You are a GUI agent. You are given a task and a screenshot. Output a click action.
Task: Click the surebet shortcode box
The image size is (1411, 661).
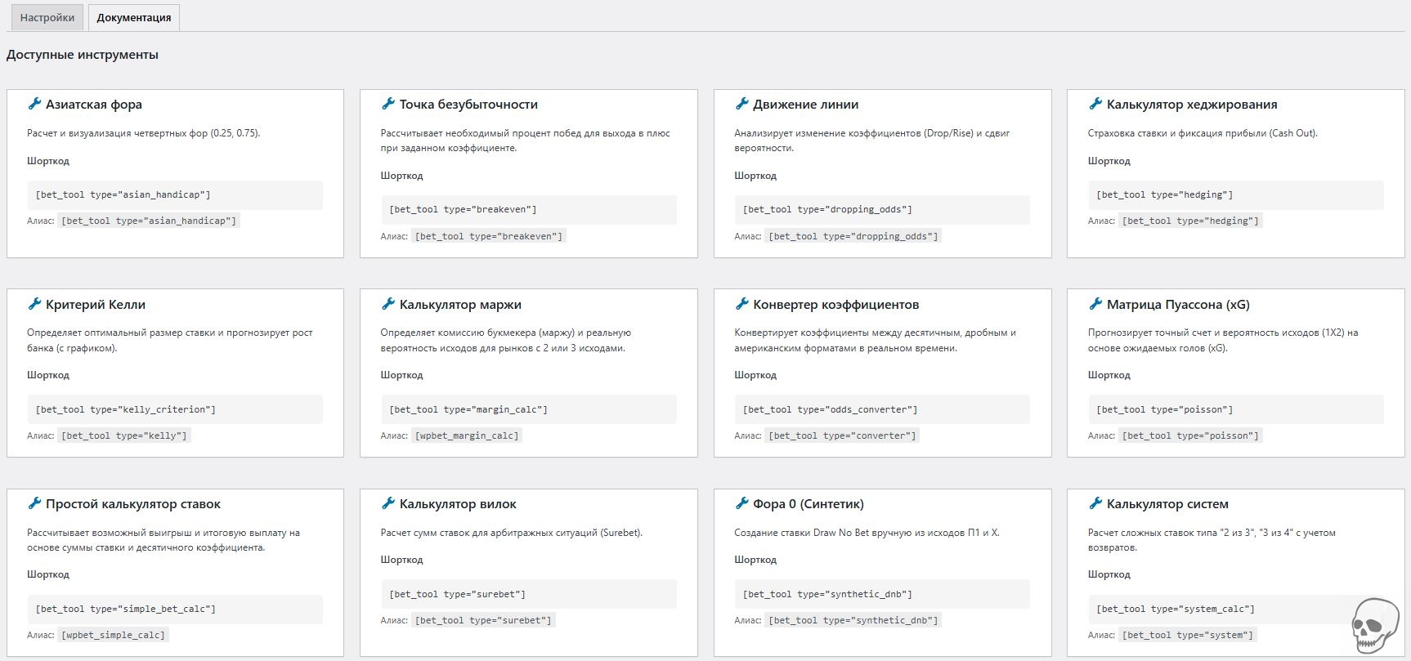click(528, 594)
